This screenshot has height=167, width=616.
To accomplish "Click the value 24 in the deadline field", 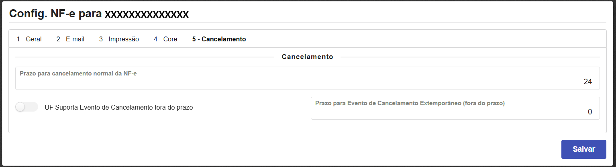I will point(587,82).
